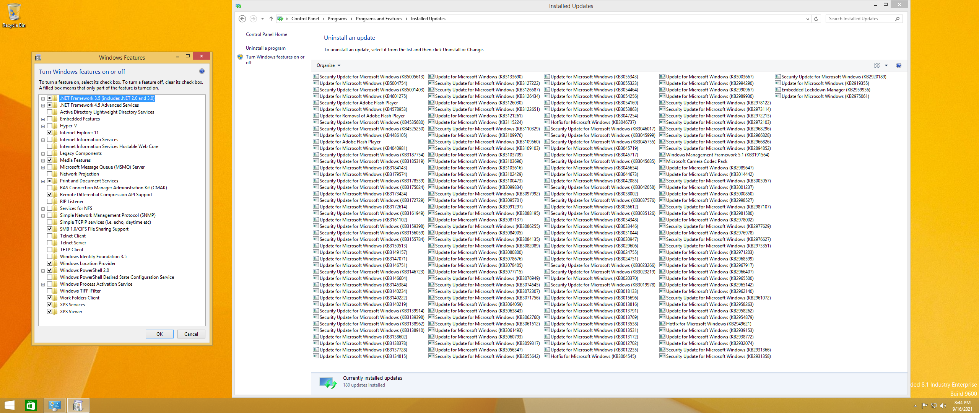Uncheck SMB 1.0/CIFS File Sharing Support

tap(50, 229)
